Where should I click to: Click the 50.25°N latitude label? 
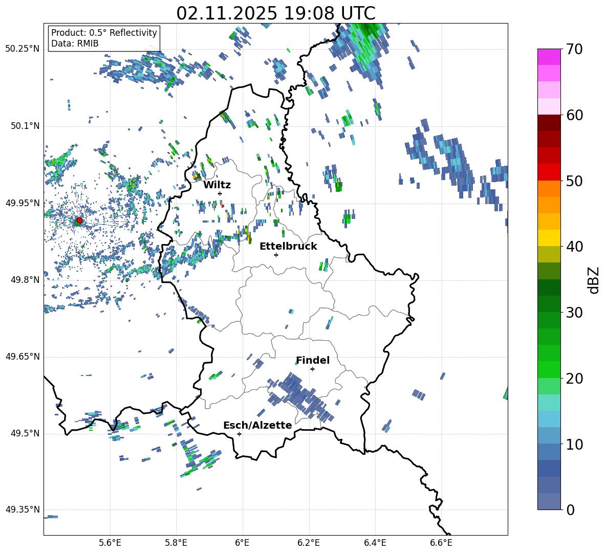pyautogui.click(x=23, y=49)
